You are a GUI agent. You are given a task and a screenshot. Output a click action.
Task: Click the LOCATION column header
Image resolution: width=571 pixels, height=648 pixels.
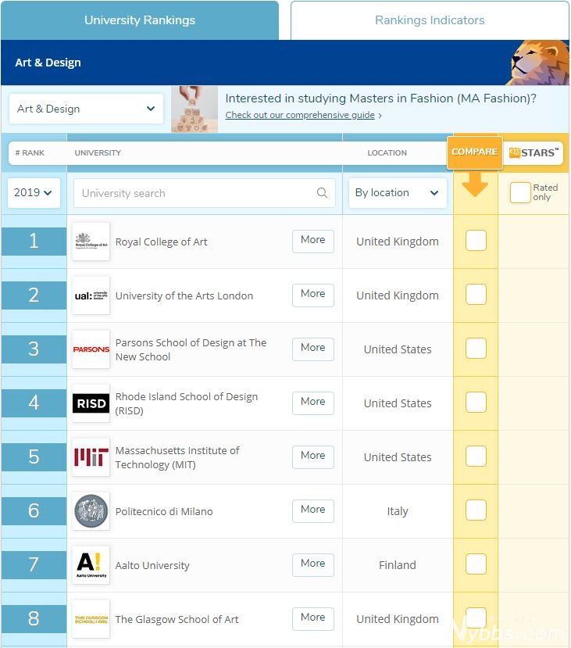point(387,153)
